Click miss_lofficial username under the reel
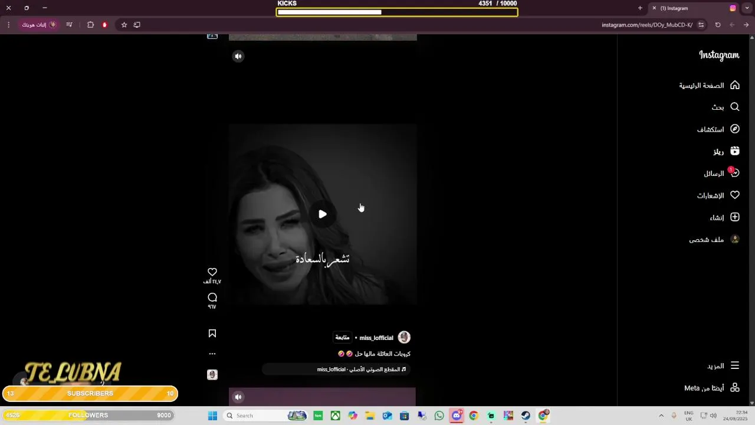This screenshot has height=425, width=755. [x=376, y=338]
